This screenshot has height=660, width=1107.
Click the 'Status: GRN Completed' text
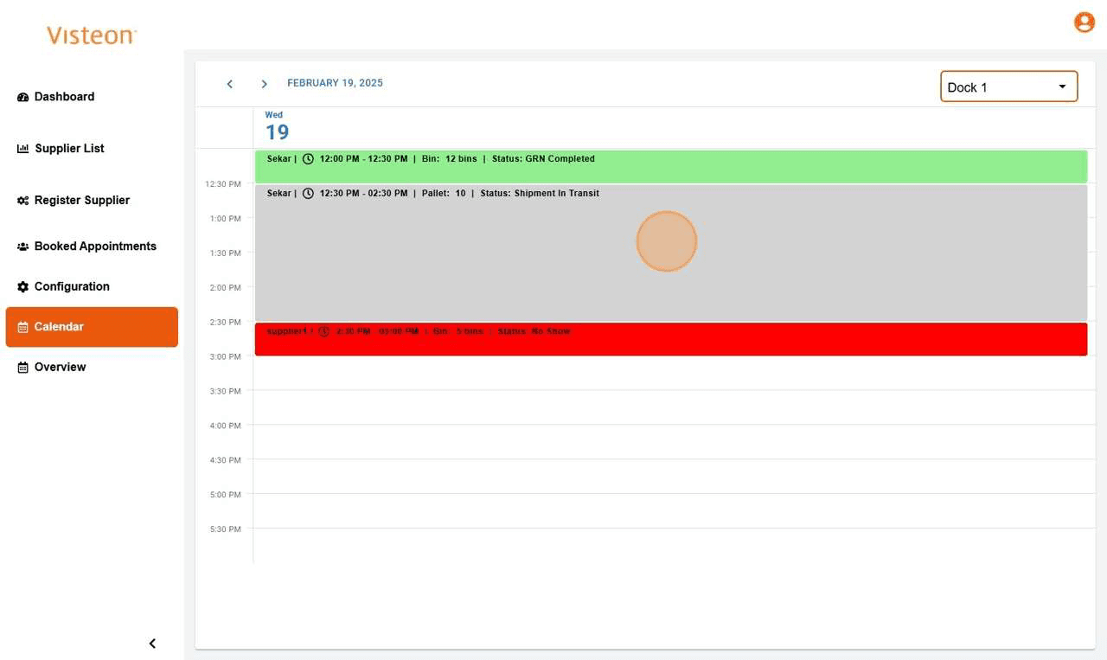[543, 159]
